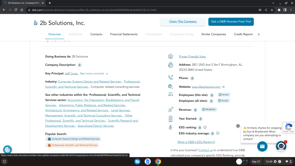The image size is (295, 166).
Task: Click the Contact us link
Action: 205,150
